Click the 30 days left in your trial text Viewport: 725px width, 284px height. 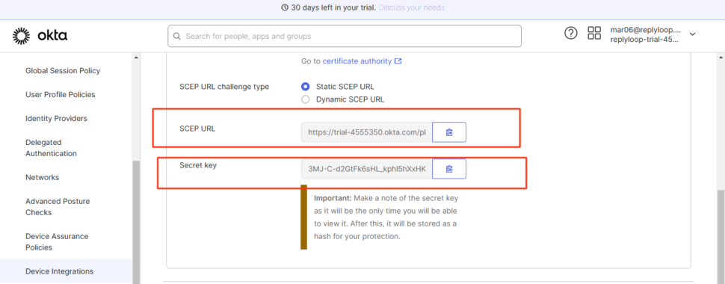tap(334, 8)
